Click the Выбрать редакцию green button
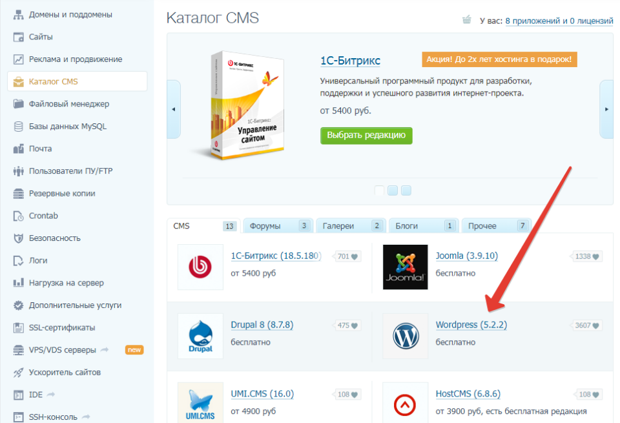Image resolution: width=620 pixels, height=423 pixels. pos(366,136)
